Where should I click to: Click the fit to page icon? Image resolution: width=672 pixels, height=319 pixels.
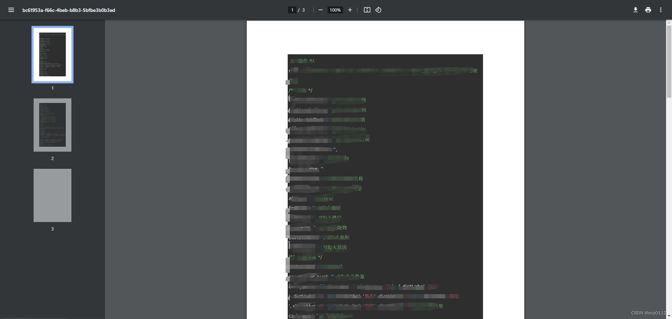coord(367,10)
